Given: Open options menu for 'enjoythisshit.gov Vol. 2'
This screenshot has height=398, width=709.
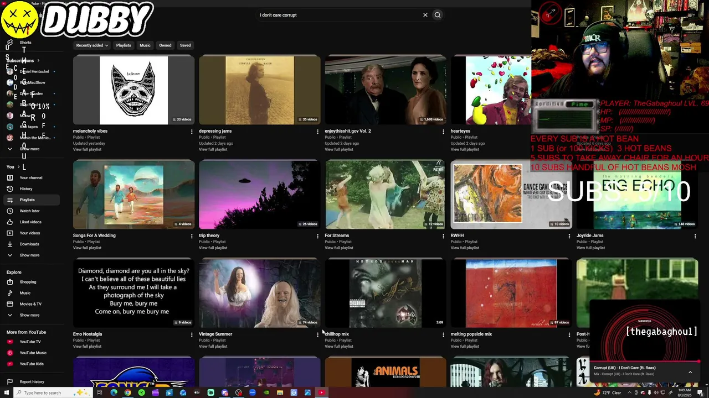Looking at the screenshot, I should pos(443,132).
